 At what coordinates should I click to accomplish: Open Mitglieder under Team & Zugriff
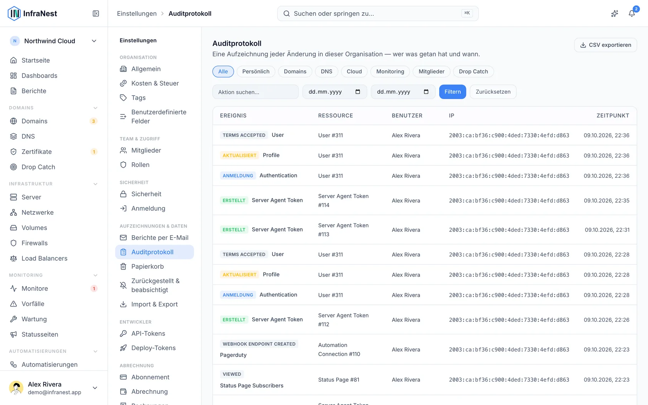point(154,150)
